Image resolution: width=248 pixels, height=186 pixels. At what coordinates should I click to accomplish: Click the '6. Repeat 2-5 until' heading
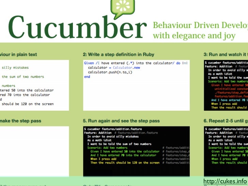(x=226, y=121)
